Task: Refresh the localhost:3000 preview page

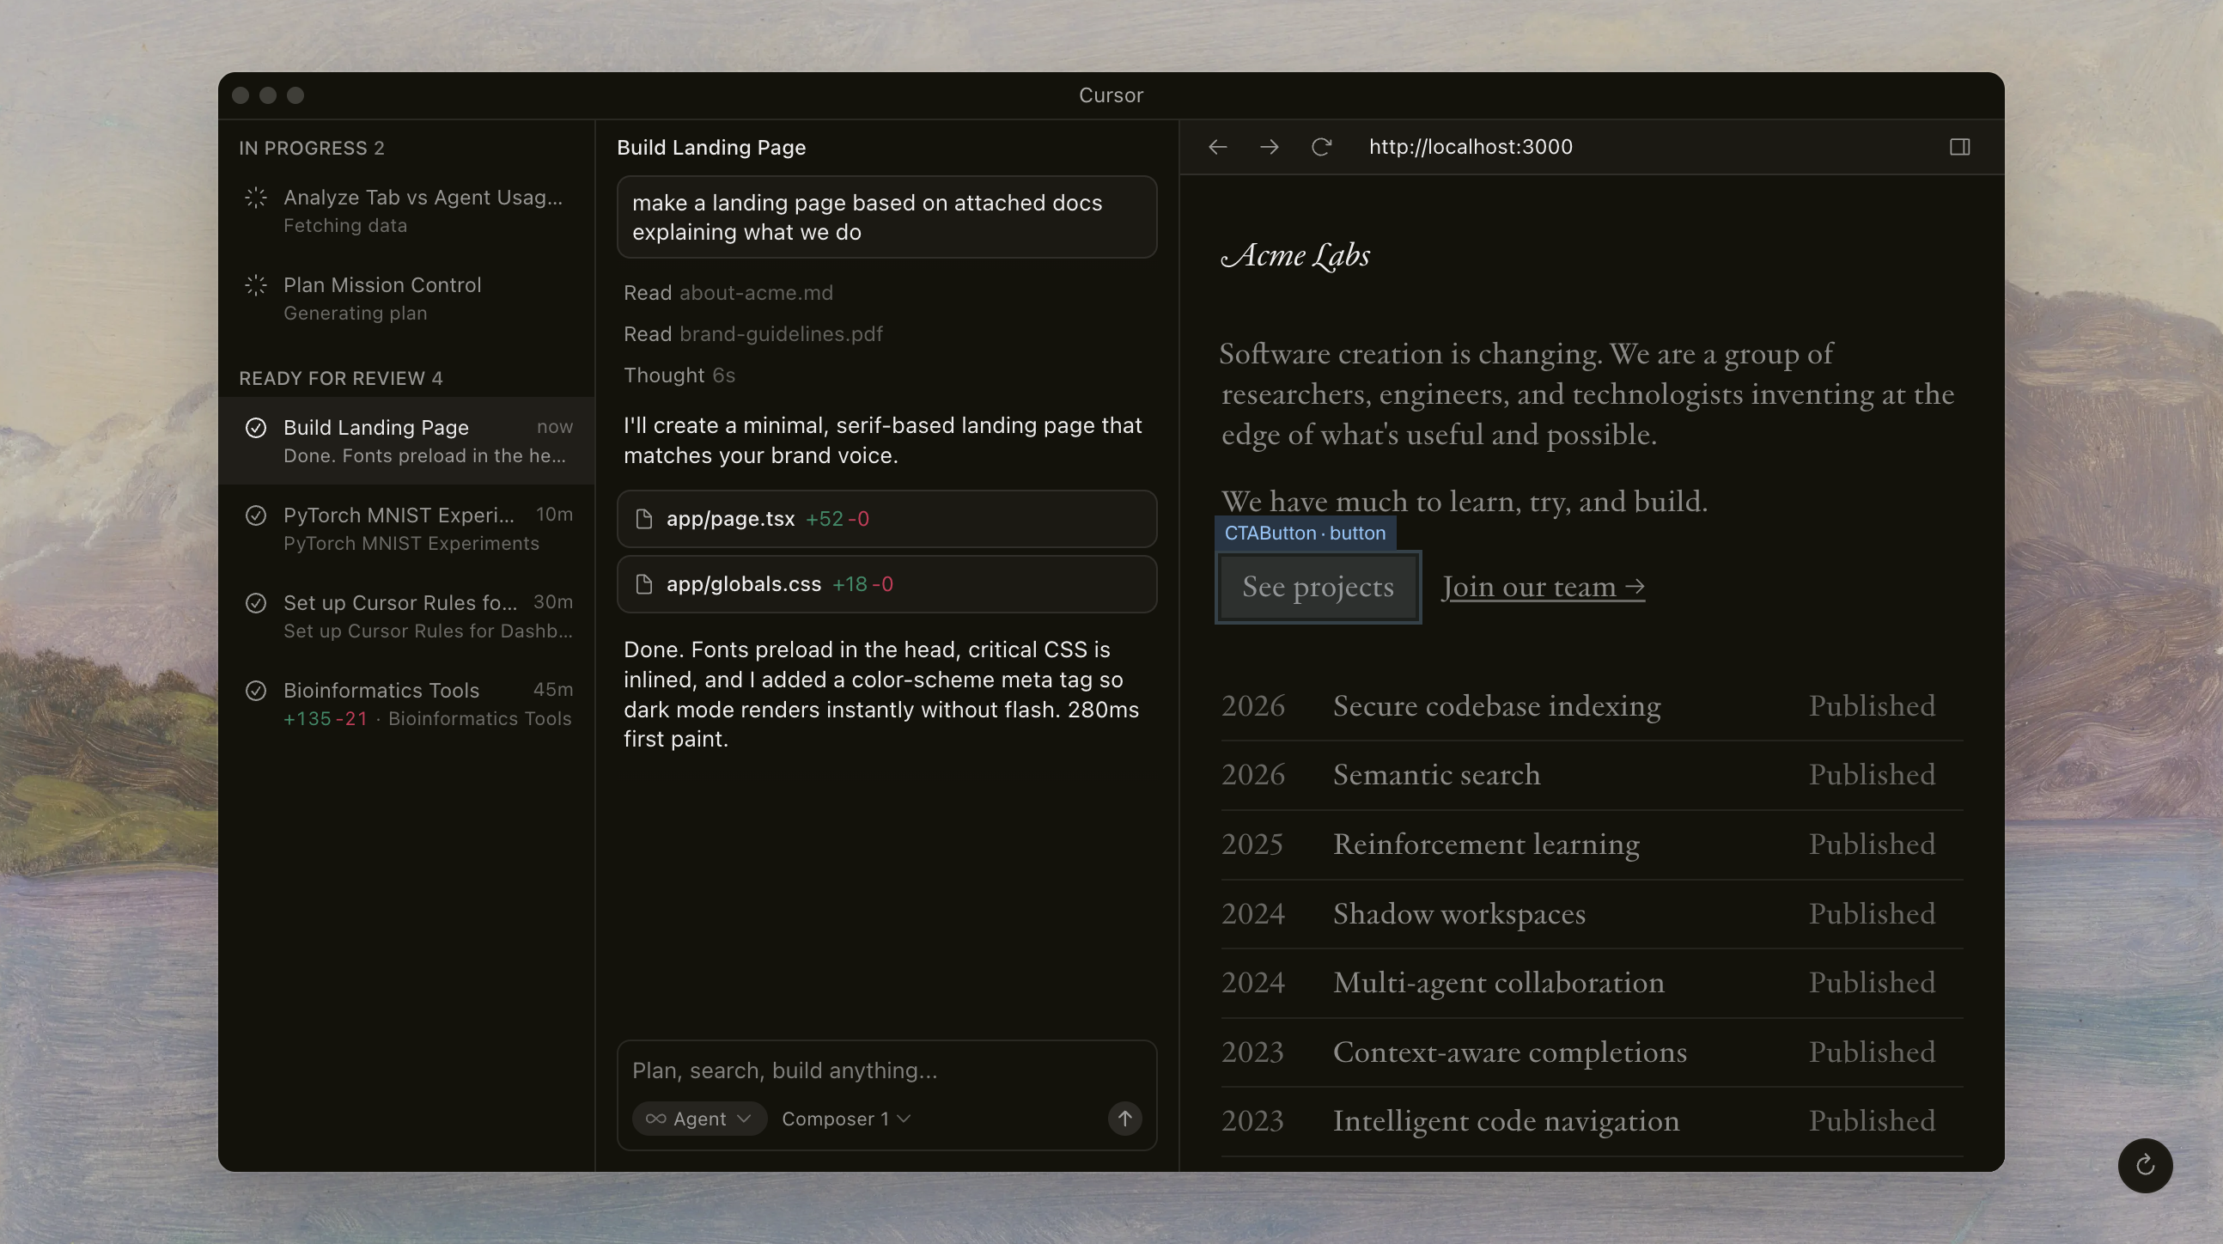Action: coord(1321,147)
